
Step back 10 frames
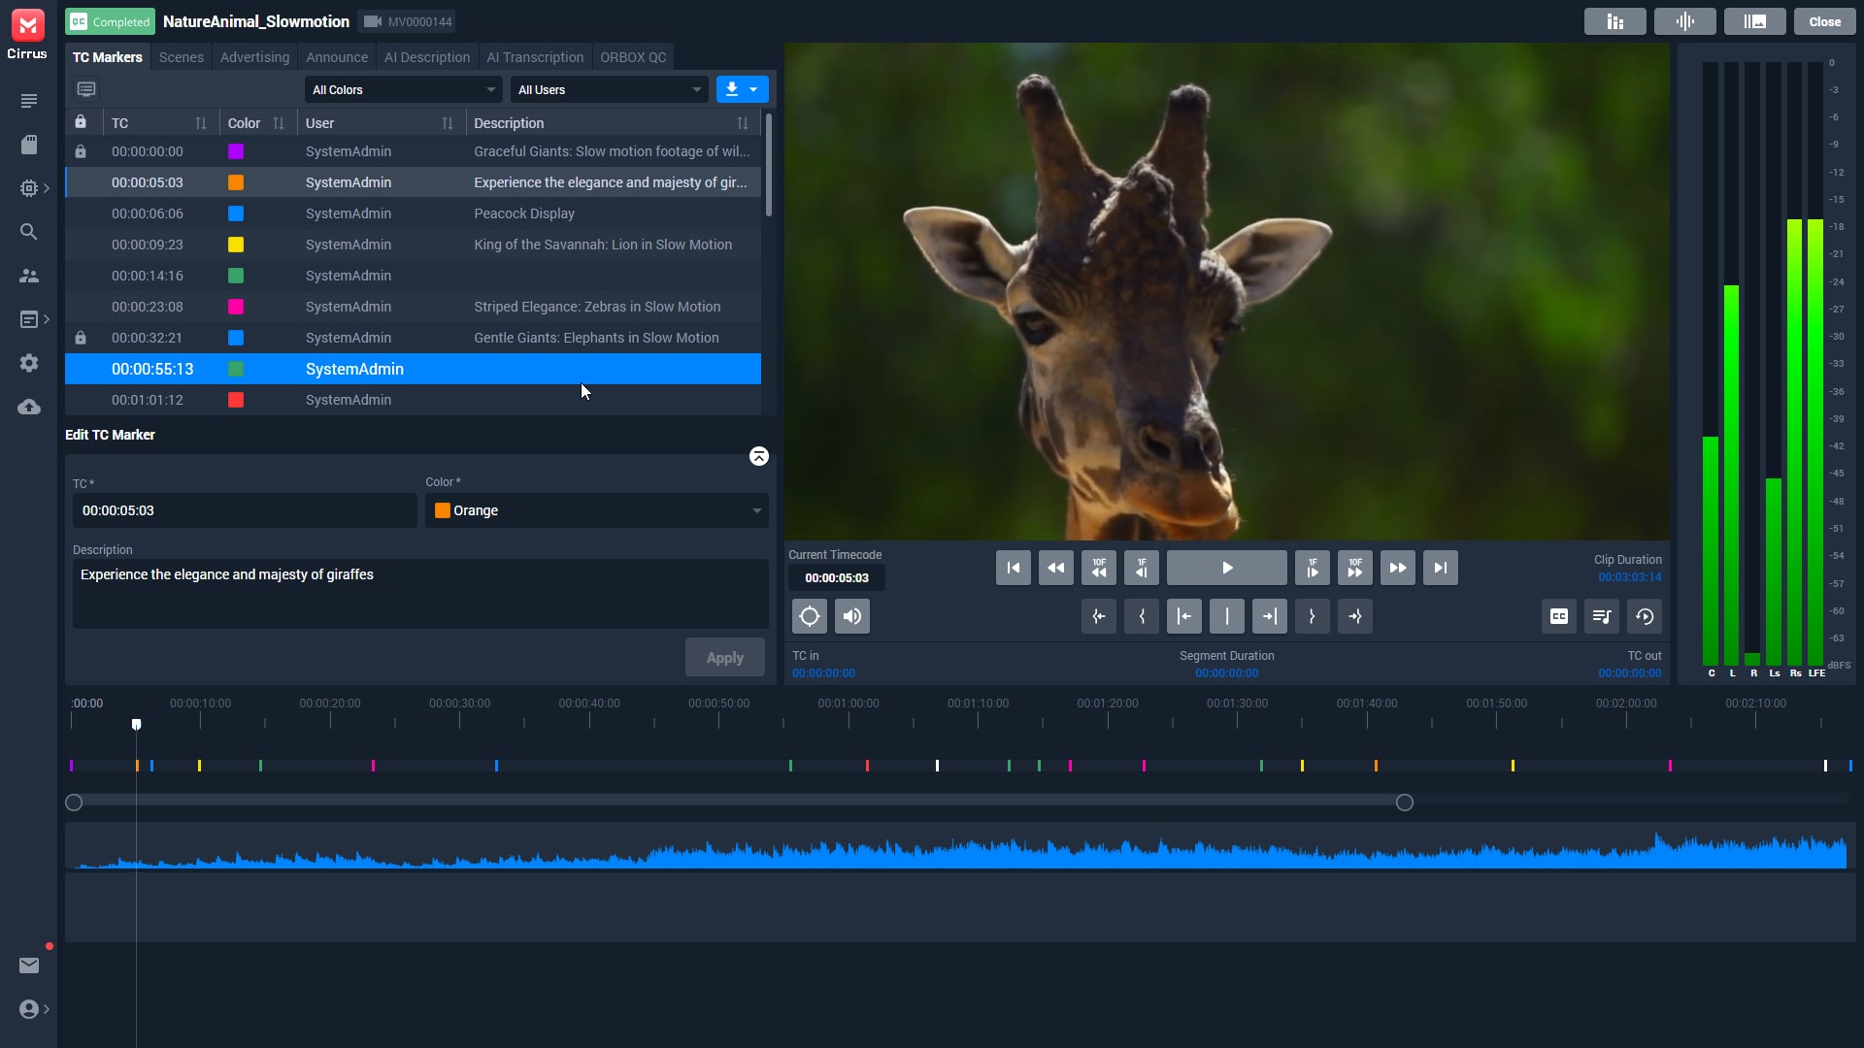click(1098, 568)
